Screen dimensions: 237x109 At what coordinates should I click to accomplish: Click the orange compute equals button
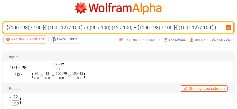coord(228,28)
